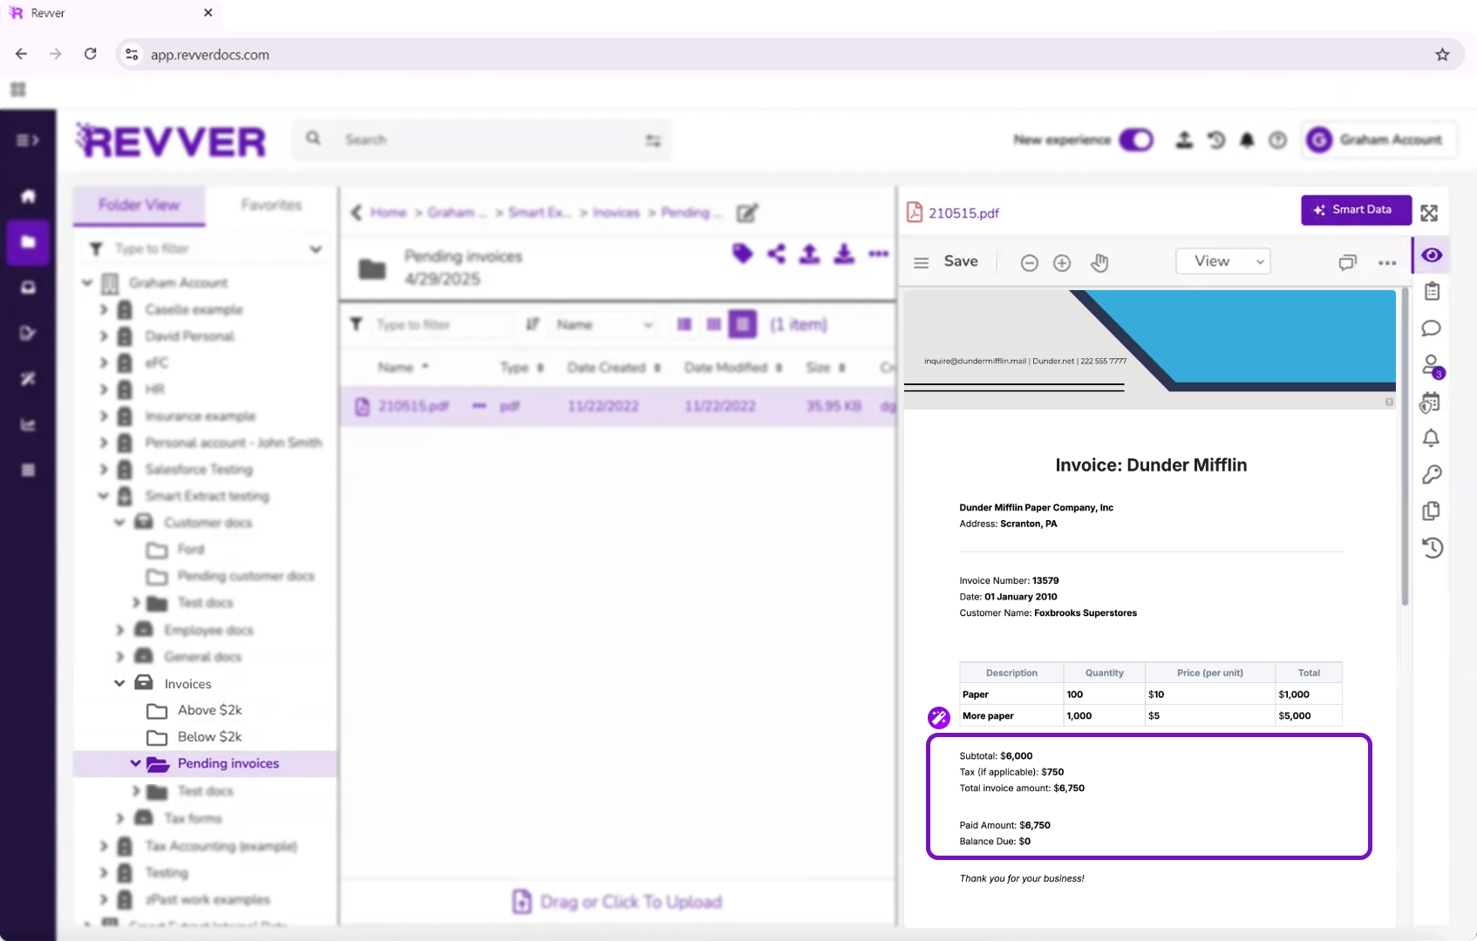Viewport: 1477px width, 941px height.
Task: Click the tag icon for Pending invoices
Action: click(x=742, y=254)
